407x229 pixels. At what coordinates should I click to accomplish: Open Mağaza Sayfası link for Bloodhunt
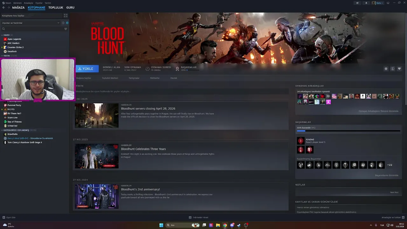tap(83, 78)
